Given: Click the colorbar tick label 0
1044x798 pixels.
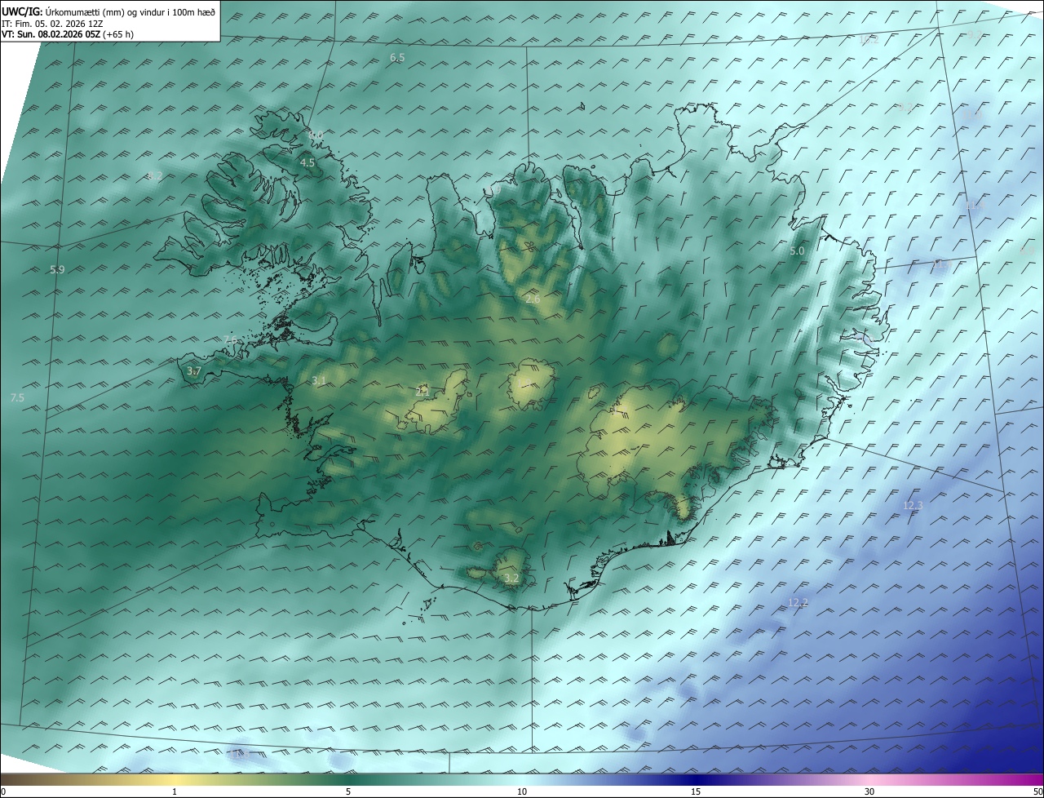Looking at the screenshot, I should click(x=2, y=791).
